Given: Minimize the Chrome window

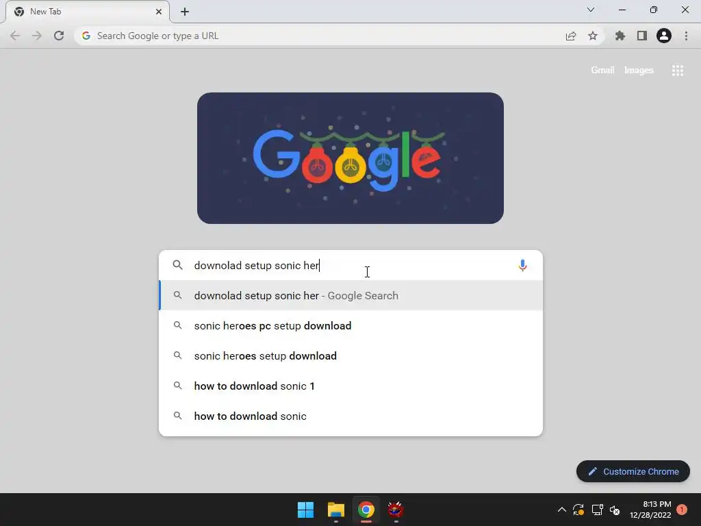Looking at the screenshot, I should coord(622,10).
